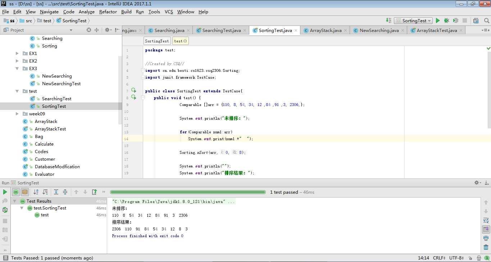Open the Refactor menu
The image size is (491, 262).
coord(108,12)
